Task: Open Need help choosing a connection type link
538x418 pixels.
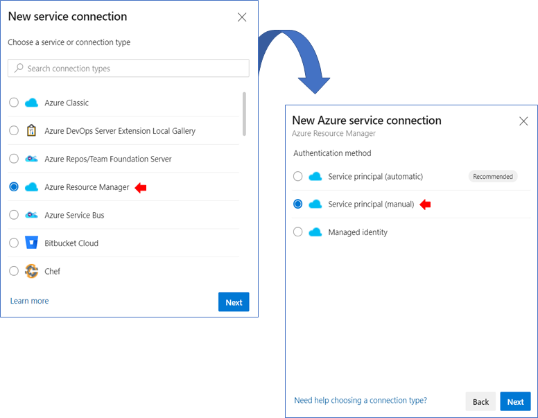Action: pyautogui.click(x=361, y=401)
